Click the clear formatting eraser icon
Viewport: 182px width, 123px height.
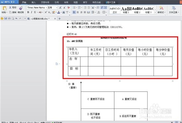(x=68, y=8)
